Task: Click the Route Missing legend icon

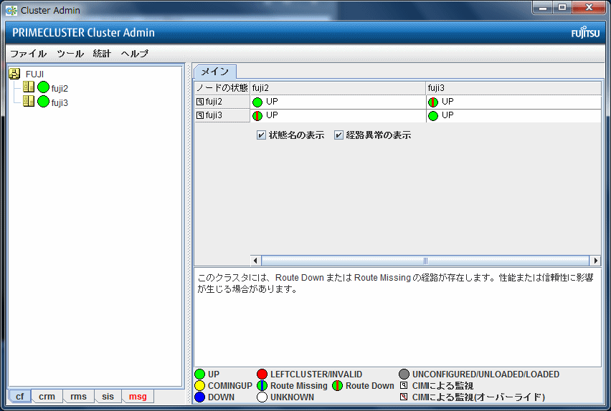Action: pos(262,386)
